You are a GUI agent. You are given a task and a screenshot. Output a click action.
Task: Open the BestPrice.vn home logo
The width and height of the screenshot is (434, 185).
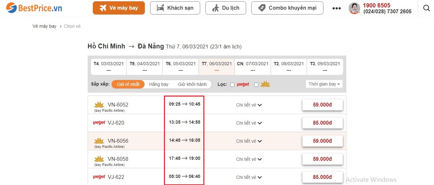pyautogui.click(x=34, y=8)
